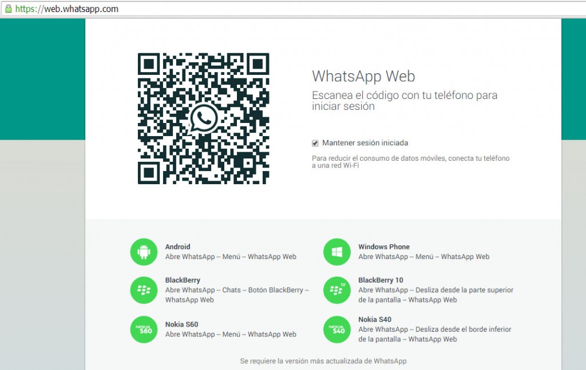Click the Nokia S60 green icon
The height and width of the screenshot is (370, 586).
pyautogui.click(x=144, y=329)
